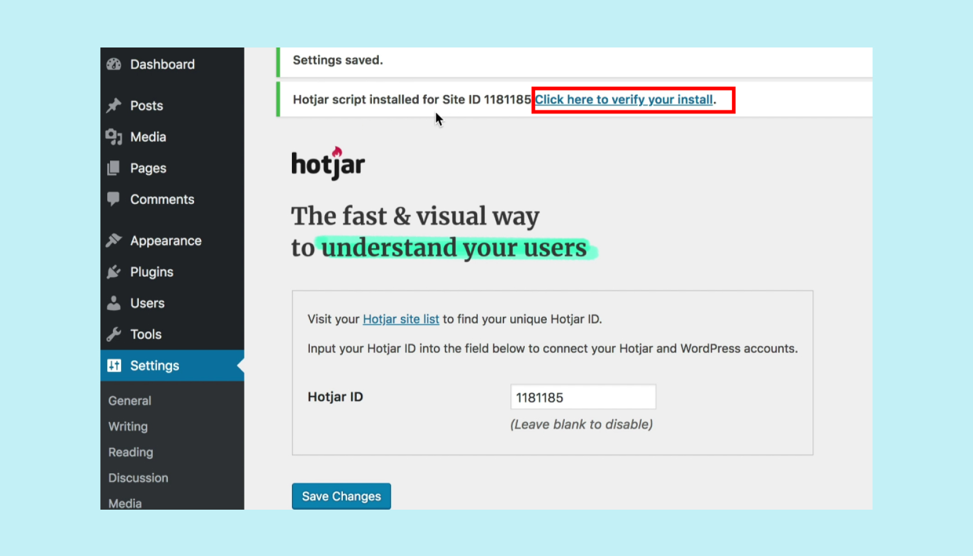Click the Posts pushpin icon
The height and width of the screenshot is (556, 973).
coord(114,105)
